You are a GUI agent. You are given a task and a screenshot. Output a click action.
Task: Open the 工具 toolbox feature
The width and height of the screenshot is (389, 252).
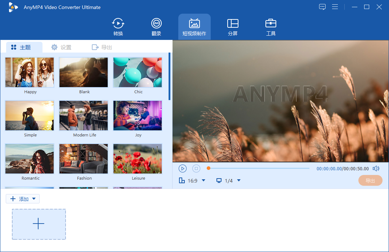pyautogui.click(x=270, y=27)
